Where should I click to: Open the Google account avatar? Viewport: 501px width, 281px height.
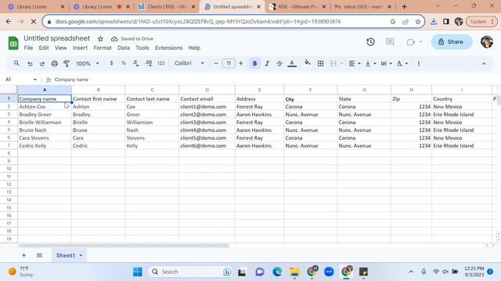click(x=487, y=41)
